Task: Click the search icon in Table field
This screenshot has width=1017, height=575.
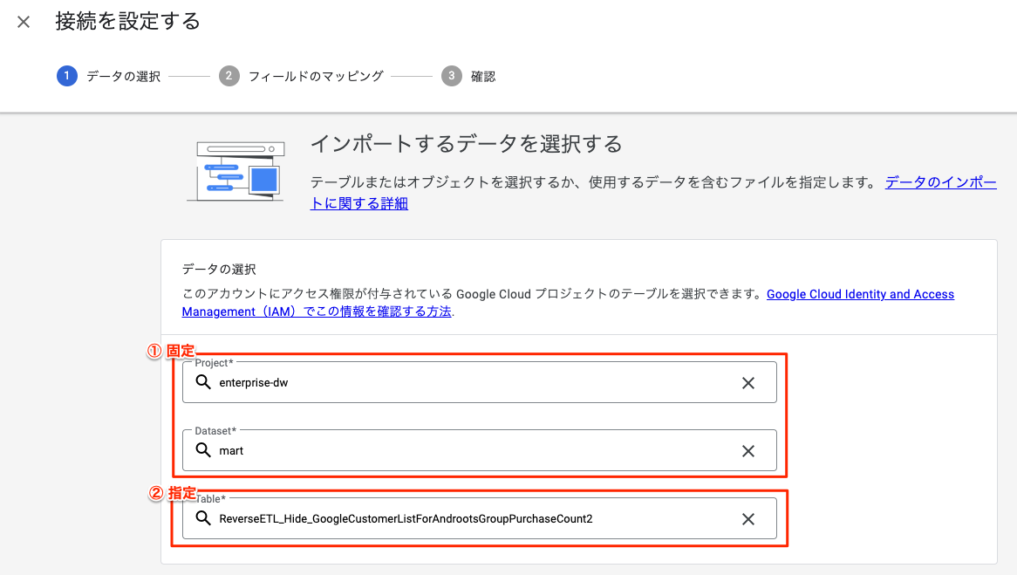Action: point(202,518)
